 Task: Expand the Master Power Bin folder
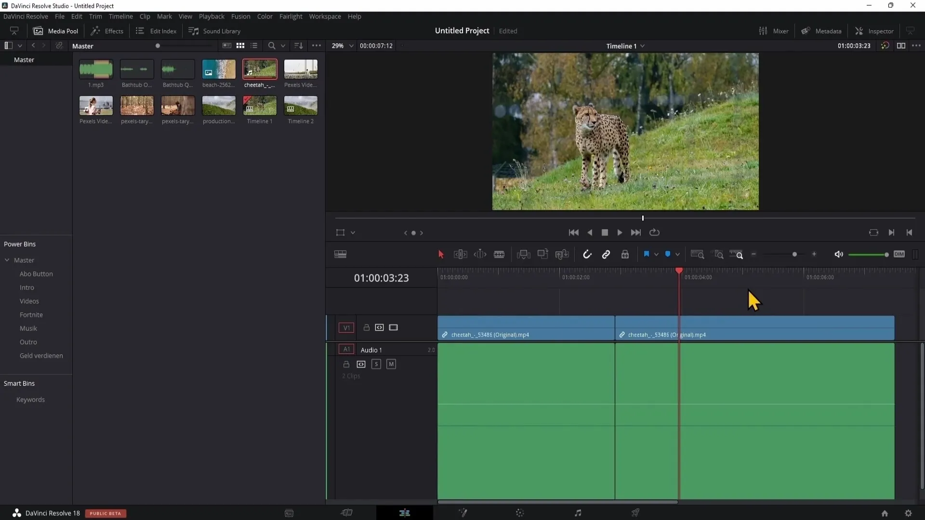tap(7, 260)
